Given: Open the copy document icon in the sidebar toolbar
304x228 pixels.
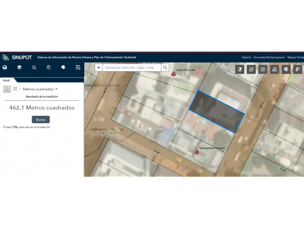Looking at the screenshot, I should [x=49, y=67].
